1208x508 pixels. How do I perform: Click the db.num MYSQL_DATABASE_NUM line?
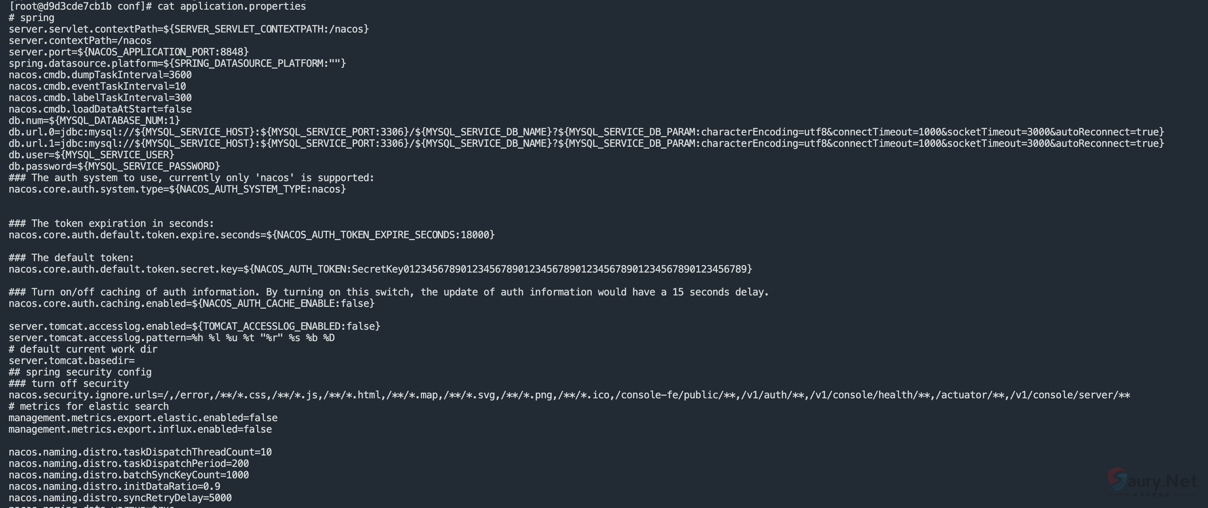pyautogui.click(x=94, y=120)
